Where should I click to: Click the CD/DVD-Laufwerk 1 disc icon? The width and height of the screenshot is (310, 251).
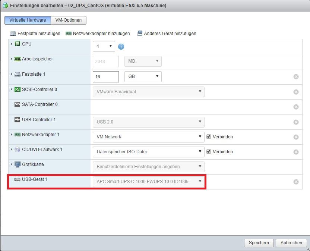coord(18,150)
